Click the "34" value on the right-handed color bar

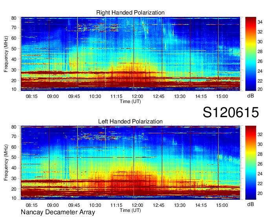click(260, 22)
